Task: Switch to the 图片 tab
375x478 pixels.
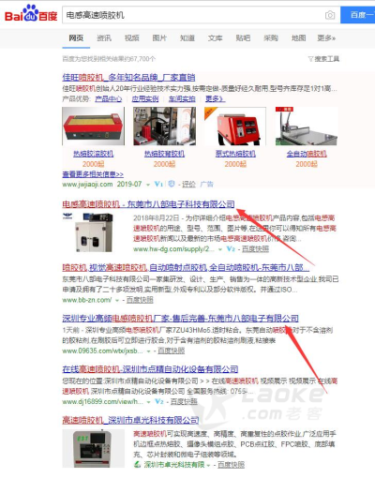Action: pyautogui.click(x=159, y=38)
